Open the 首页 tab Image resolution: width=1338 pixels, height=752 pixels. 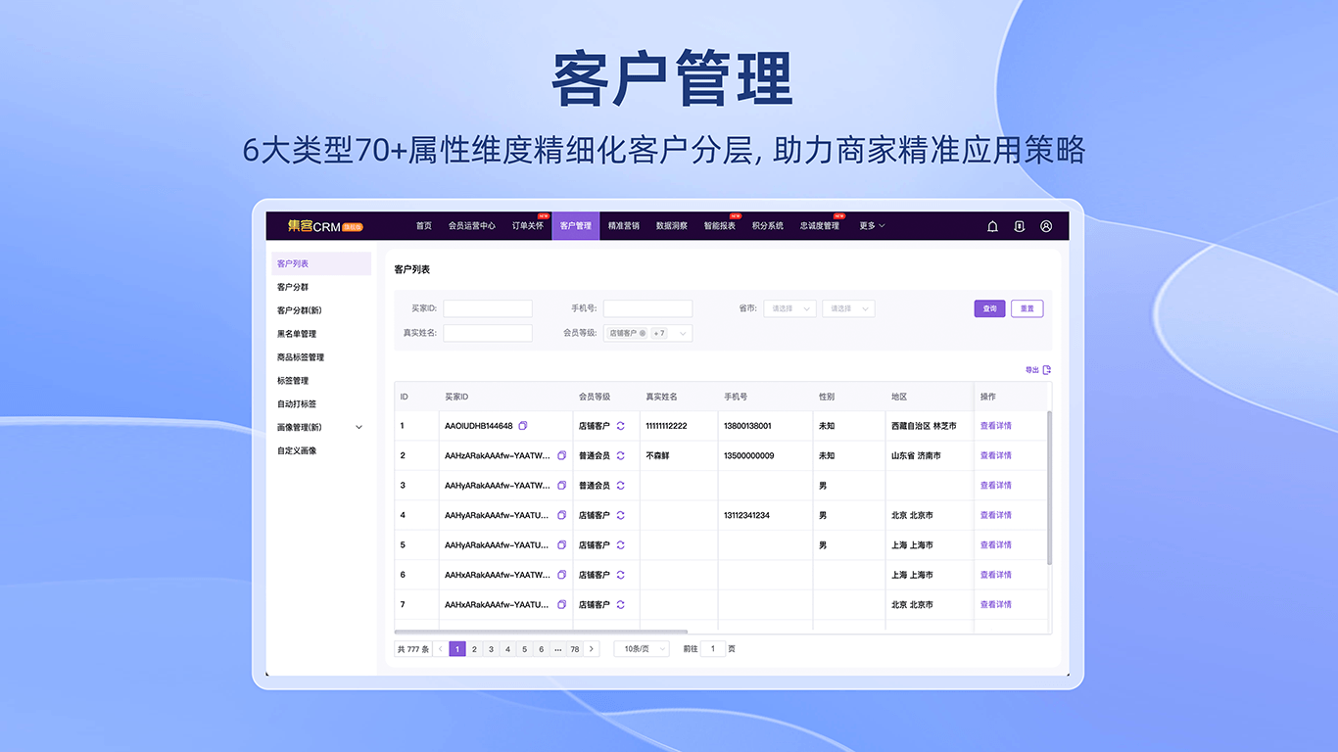[423, 226]
